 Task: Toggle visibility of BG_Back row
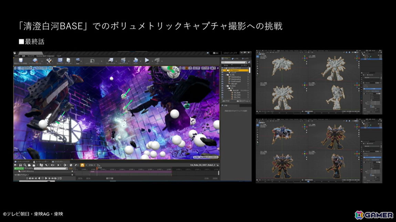[222, 93]
